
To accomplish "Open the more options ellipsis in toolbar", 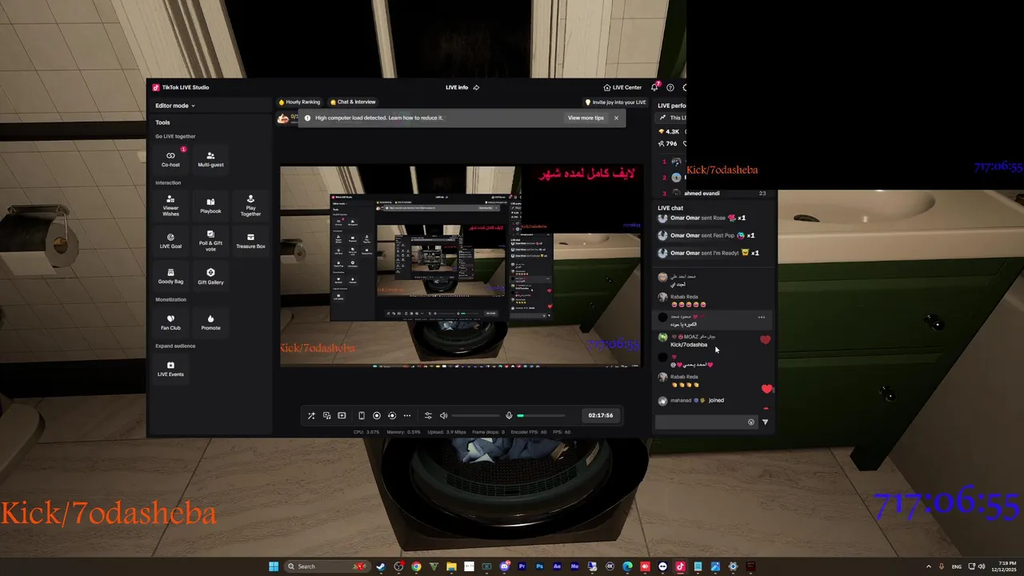I will tap(407, 415).
